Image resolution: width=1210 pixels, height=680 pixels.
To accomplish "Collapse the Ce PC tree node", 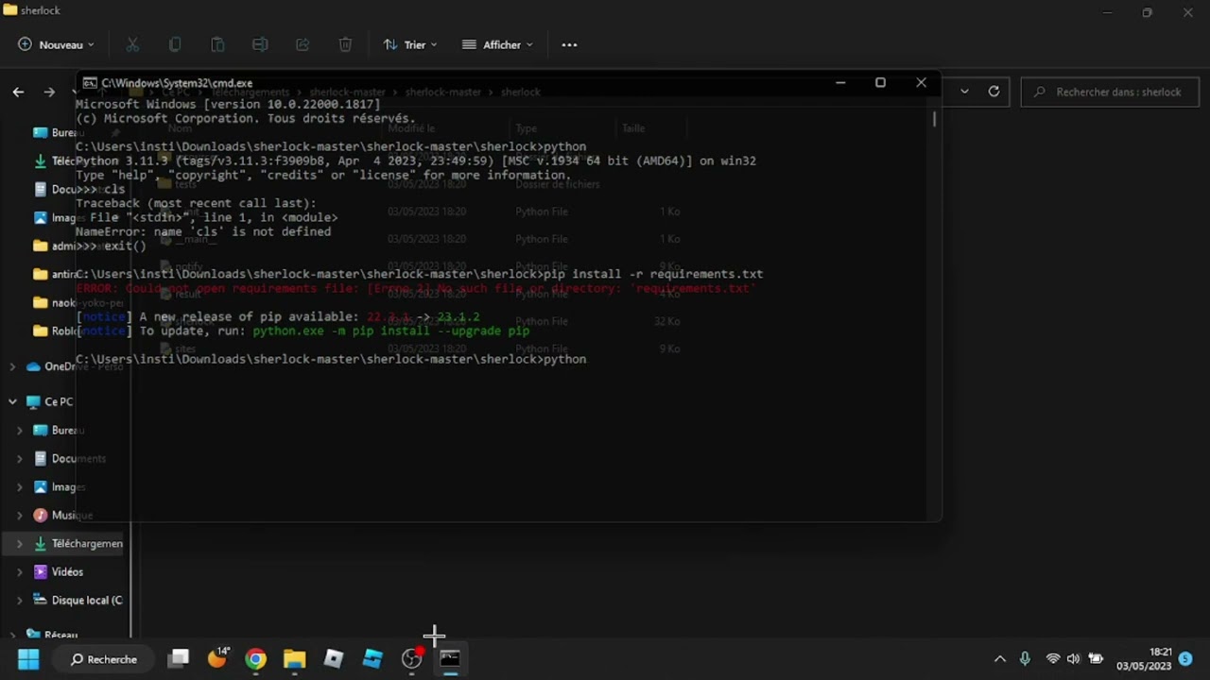I will click(x=12, y=401).
